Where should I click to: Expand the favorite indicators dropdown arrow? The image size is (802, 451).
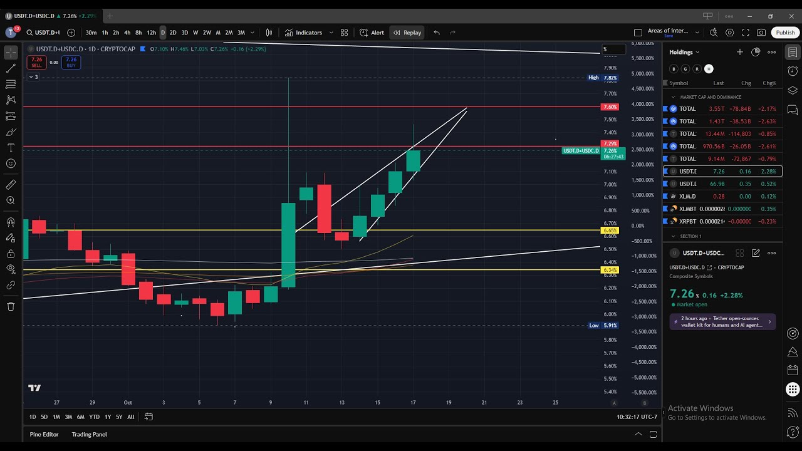tap(331, 33)
